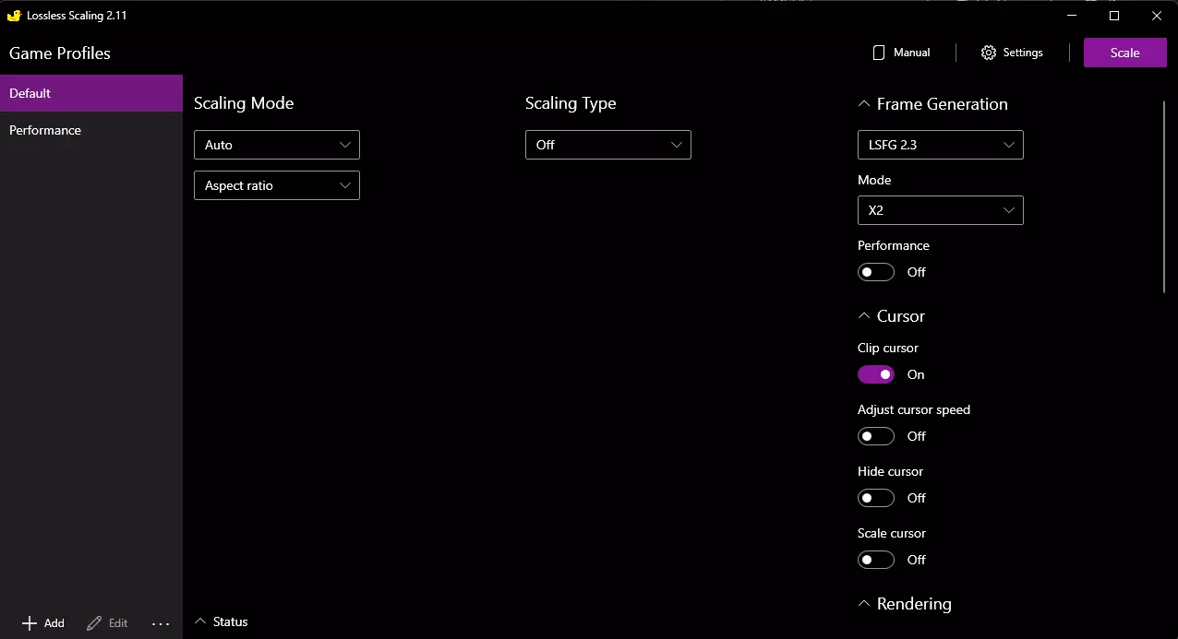
Task: Enable Adjust cursor speed switch
Action: click(876, 436)
